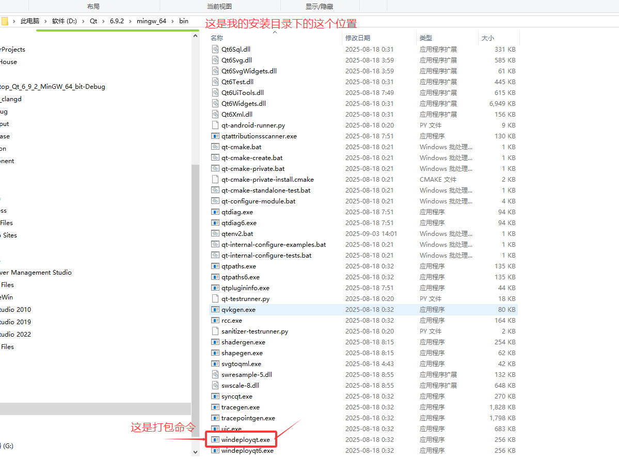Click the bin folder in the address bar
619x460 pixels.
pyautogui.click(x=184, y=21)
